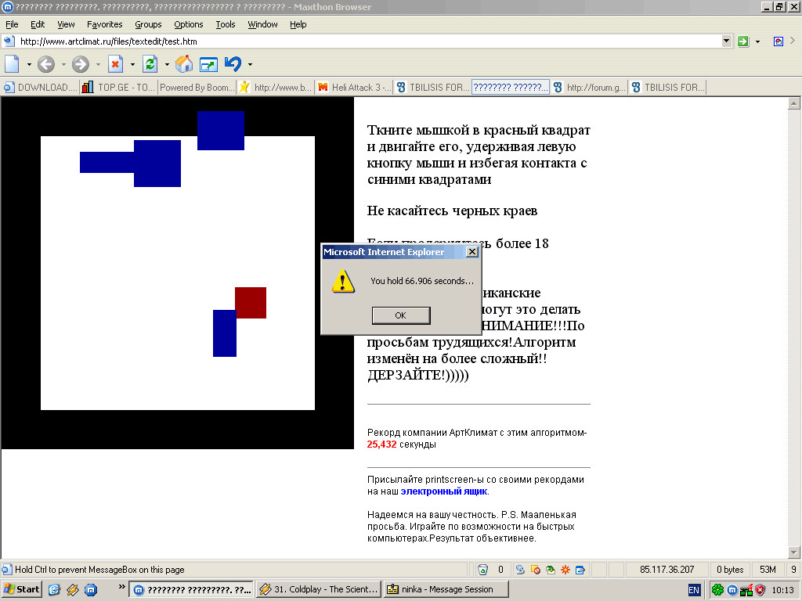Viewport: 802px width, 601px height.
Task: Click the blue swirl status bar icon
Action: (520, 570)
